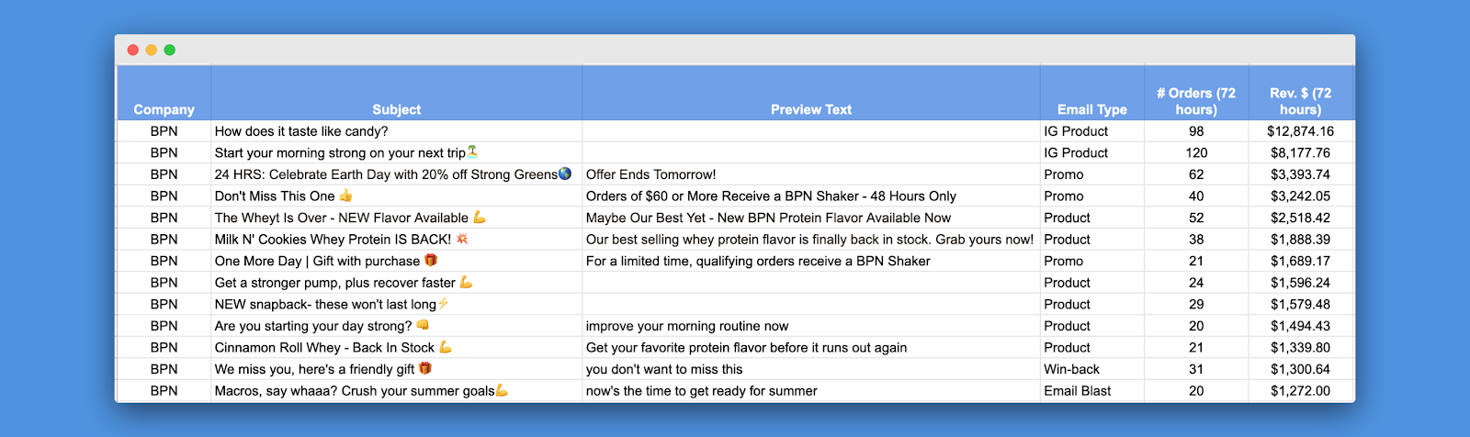Select the Email Blast cell
1470x437 pixels.
1077,391
